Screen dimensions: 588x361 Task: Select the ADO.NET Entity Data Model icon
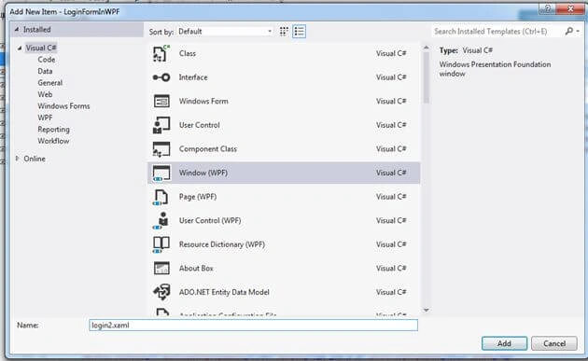pyautogui.click(x=161, y=292)
